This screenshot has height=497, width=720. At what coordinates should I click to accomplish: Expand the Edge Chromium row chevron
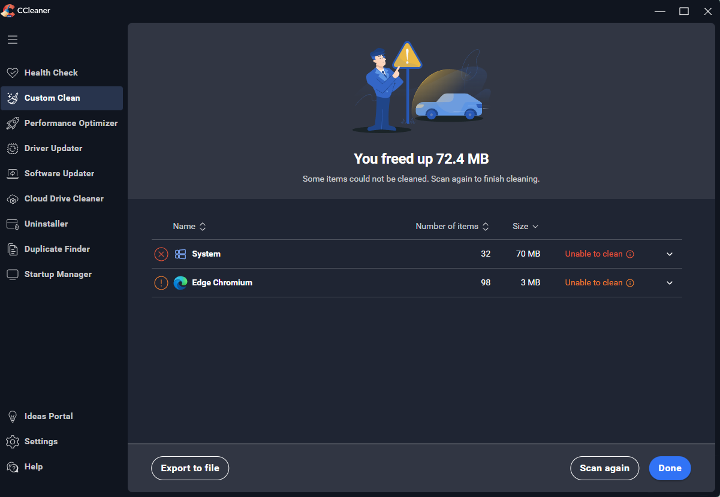coord(670,283)
